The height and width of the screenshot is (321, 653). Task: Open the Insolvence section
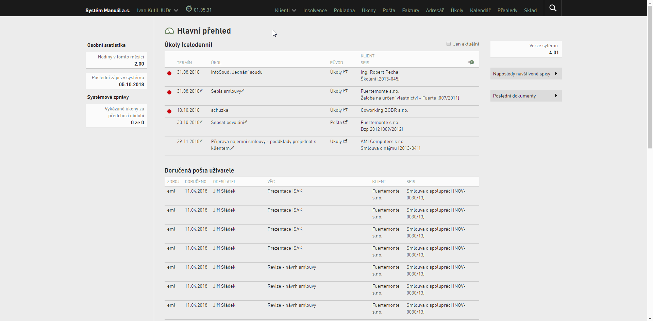(315, 11)
